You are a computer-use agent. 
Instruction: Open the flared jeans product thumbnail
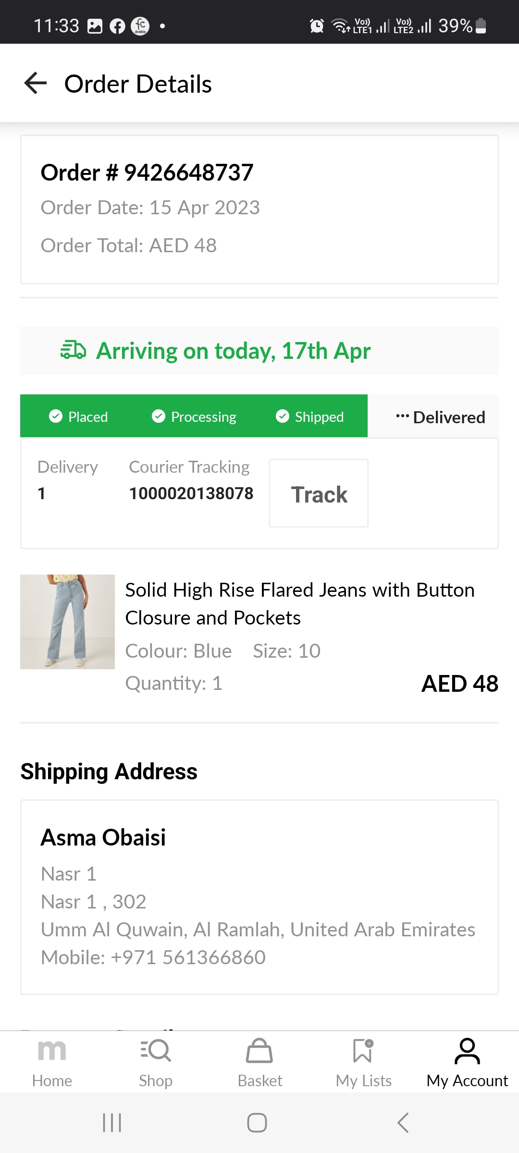click(67, 622)
